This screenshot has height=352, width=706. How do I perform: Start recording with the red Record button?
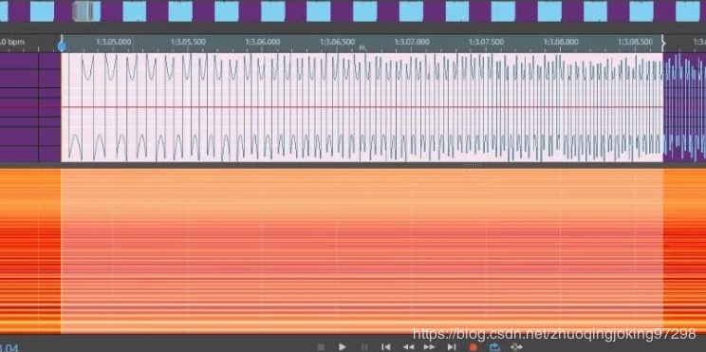click(x=473, y=347)
